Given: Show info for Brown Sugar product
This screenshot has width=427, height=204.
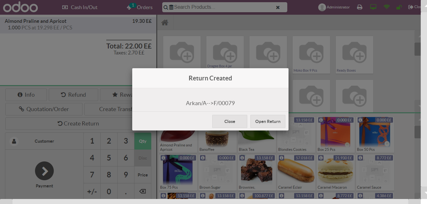Looking at the screenshot, I should pyautogui.click(x=203, y=158).
